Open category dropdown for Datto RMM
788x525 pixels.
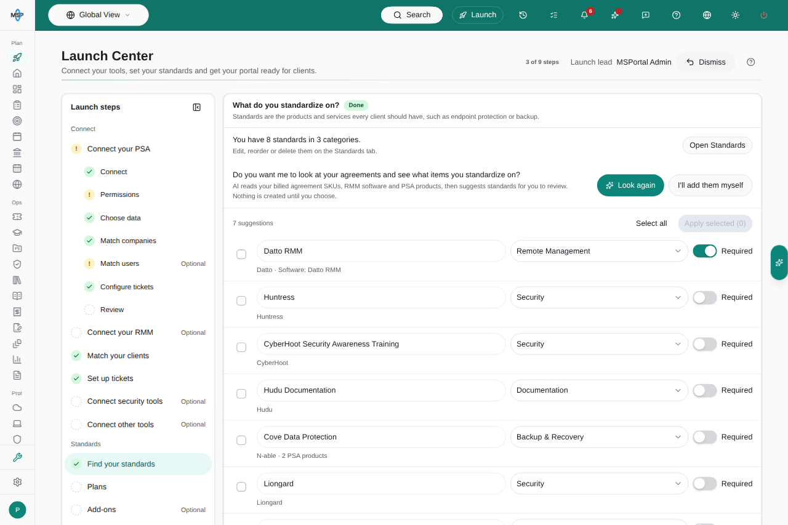599,251
